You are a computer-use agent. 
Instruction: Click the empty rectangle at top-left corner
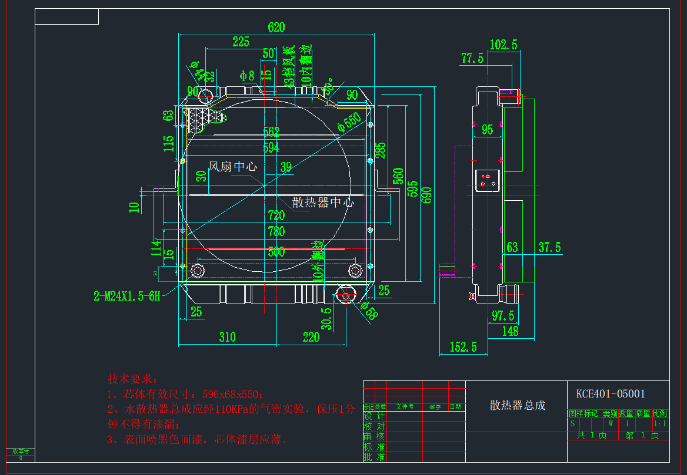pos(66,17)
